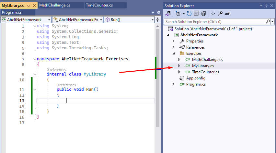Click the Search Solution Explorer field

click(214, 21)
